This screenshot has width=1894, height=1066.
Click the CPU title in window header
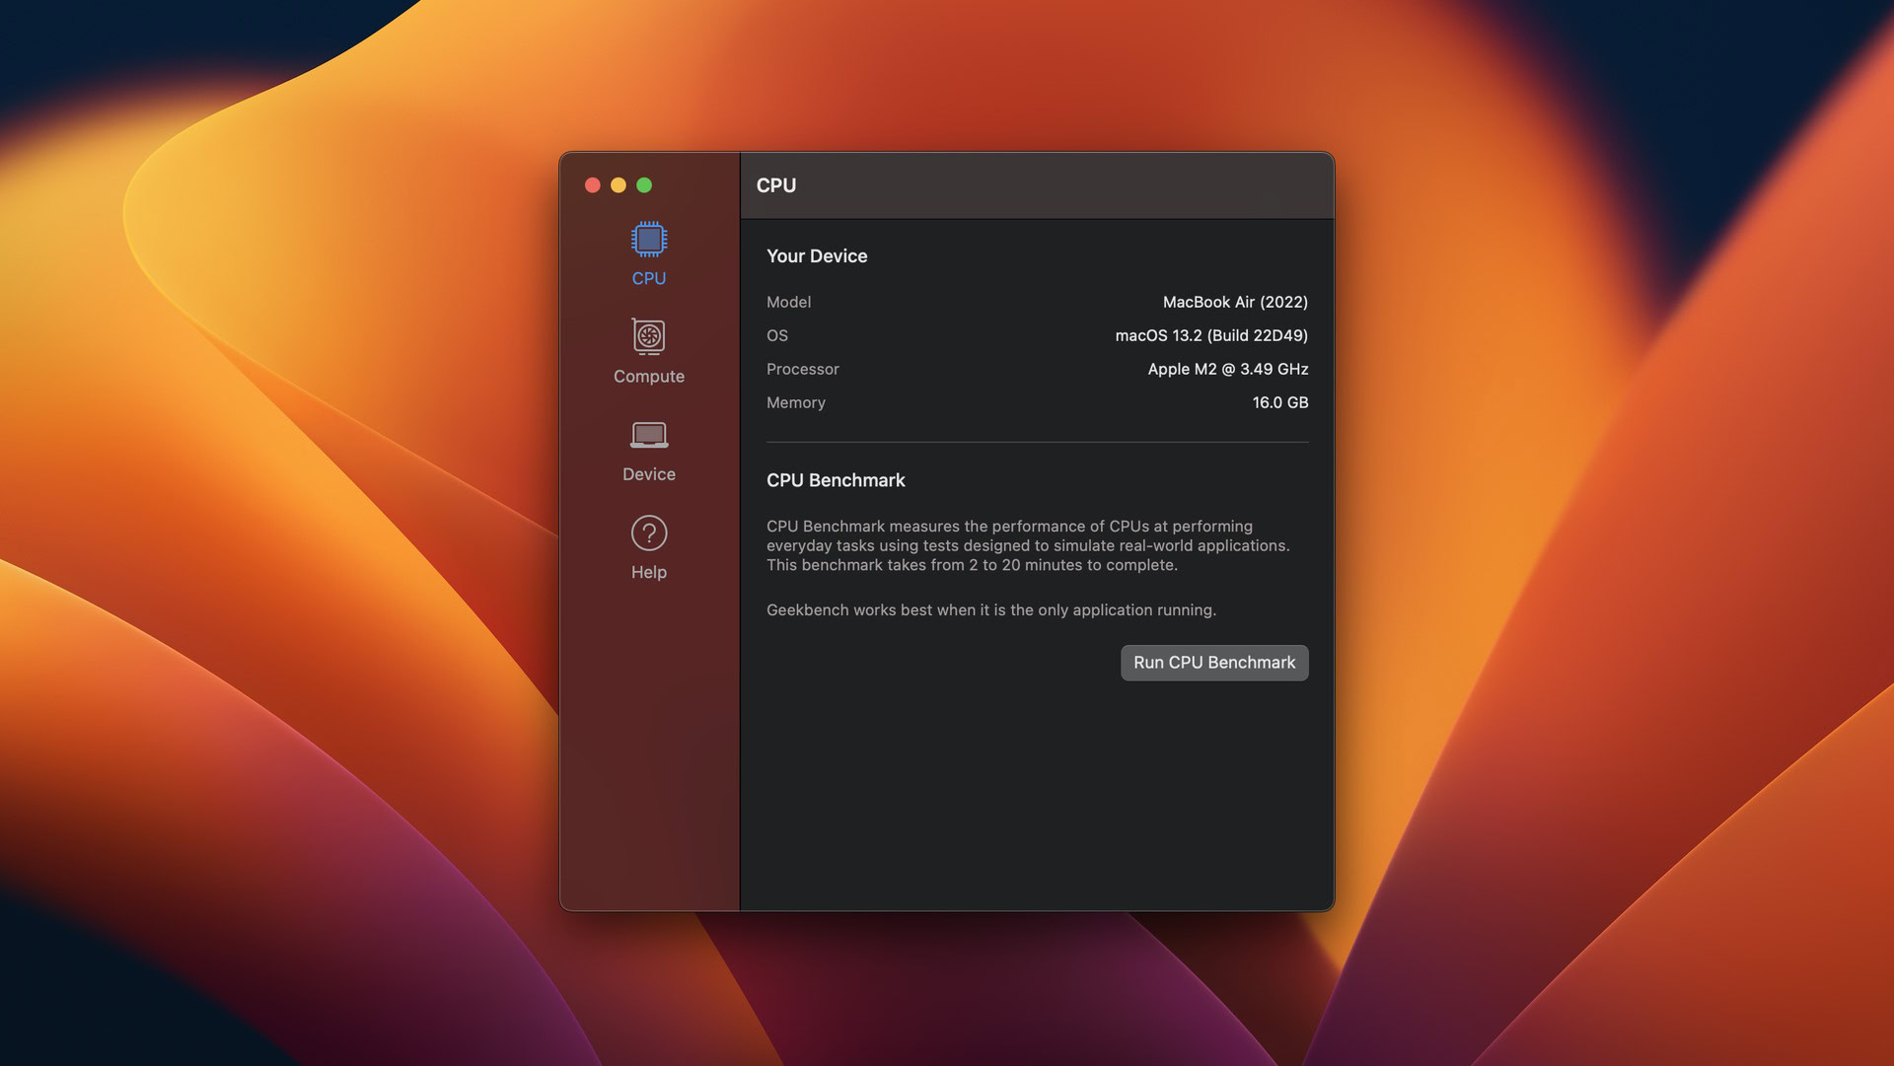coord(776,186)
